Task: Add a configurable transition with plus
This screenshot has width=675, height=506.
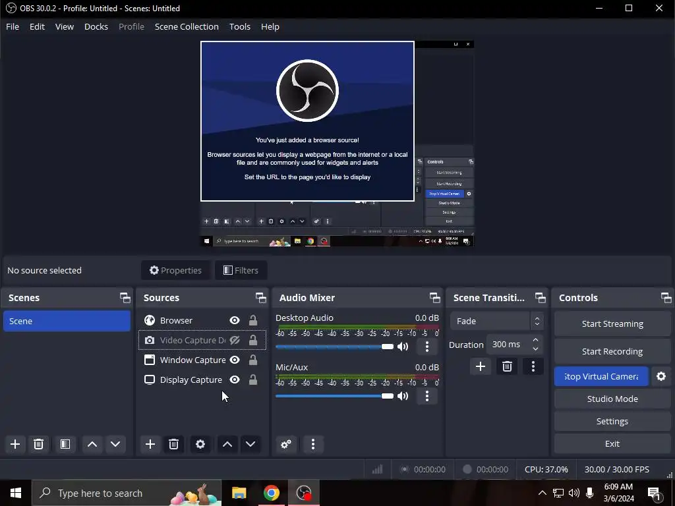Action: [x=481, y=366]
